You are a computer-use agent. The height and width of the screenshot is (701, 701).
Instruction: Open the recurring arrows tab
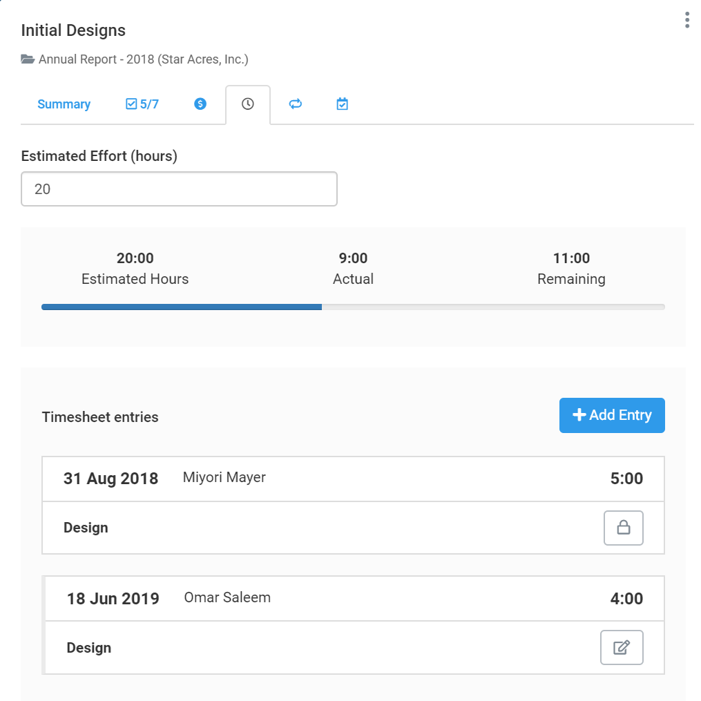[296, 104]
